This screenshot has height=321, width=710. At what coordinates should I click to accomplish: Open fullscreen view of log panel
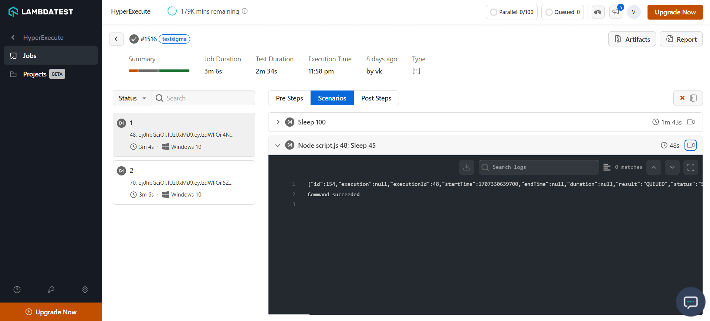click(690, 167)
